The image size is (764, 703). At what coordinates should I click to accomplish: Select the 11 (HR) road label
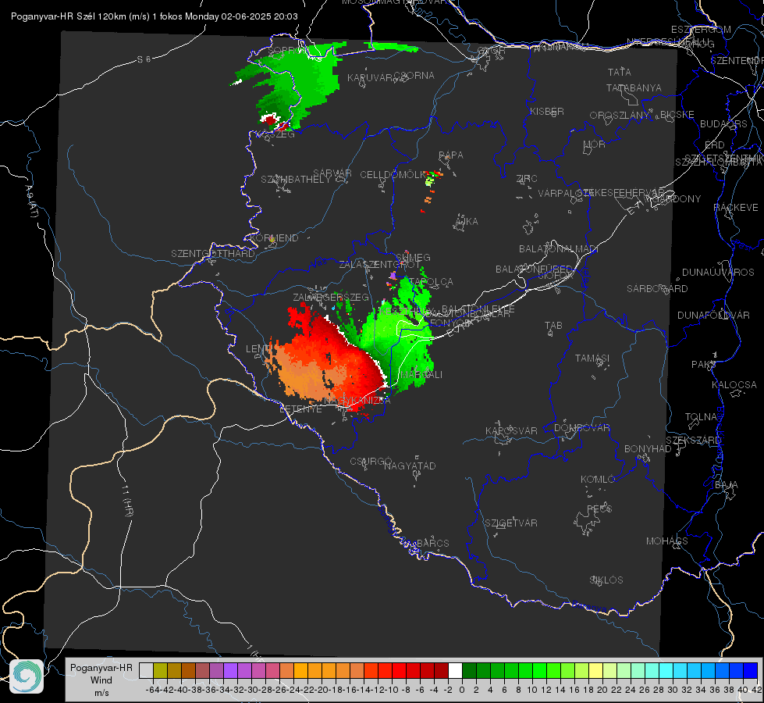pyautogui.click(x=126, y=501)
